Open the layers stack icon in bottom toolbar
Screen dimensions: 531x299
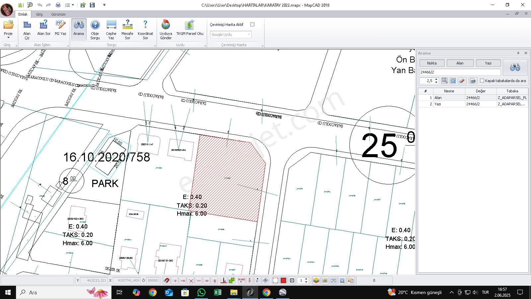[316, 280]
